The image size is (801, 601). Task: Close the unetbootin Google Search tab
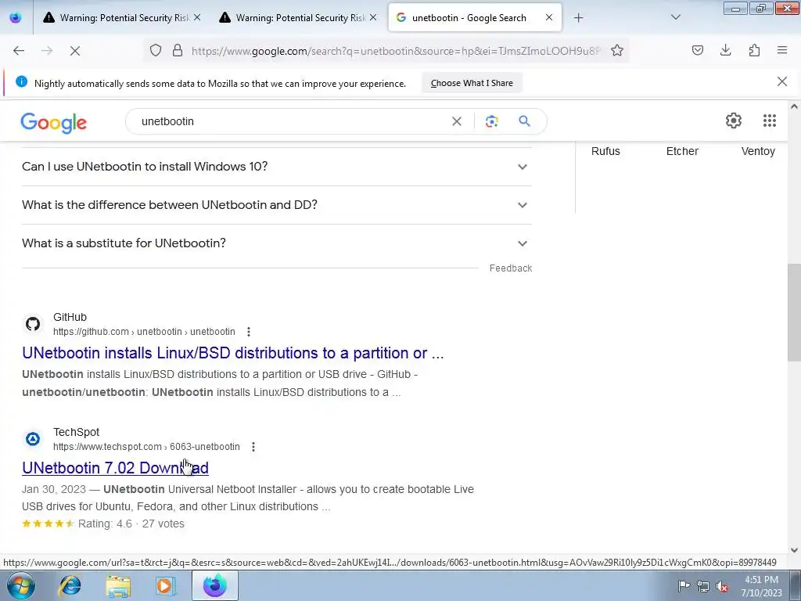(548, 17)
